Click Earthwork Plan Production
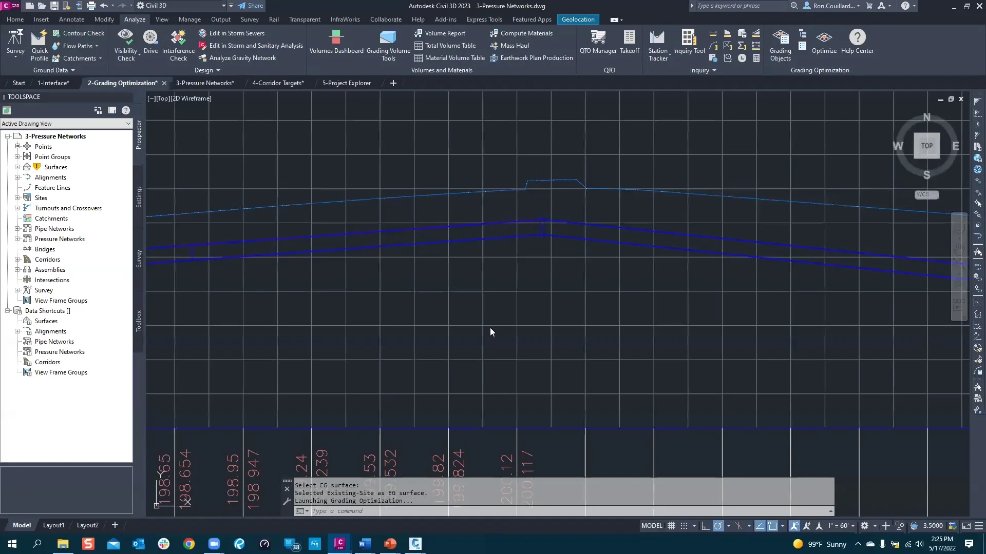The height and width of the screenshot is (554, 986). pyautogui.click(x=532, y=58)
